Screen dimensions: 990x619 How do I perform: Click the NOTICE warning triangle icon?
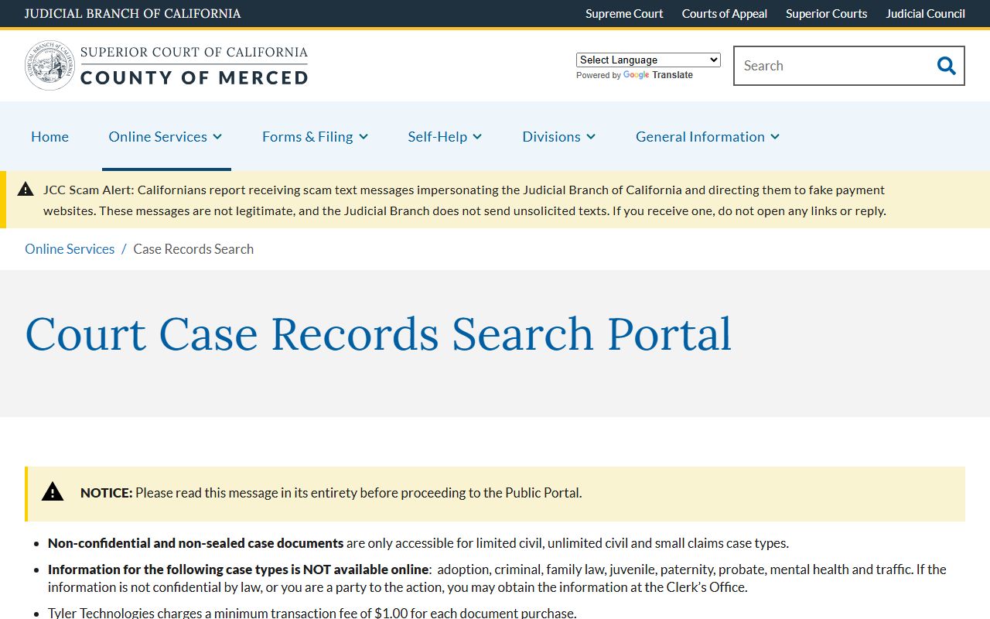coord(53,491)
